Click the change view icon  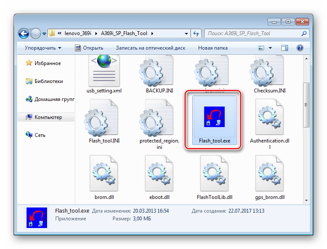click(x=261, y=48)
